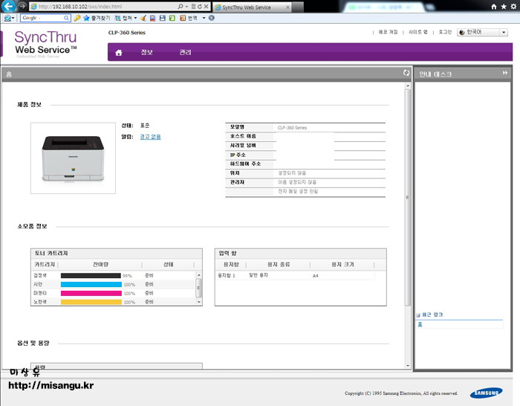The image size is (520, 406).
Task: Click the main page vertical scrollbar thumb
Action: point(408,197)
